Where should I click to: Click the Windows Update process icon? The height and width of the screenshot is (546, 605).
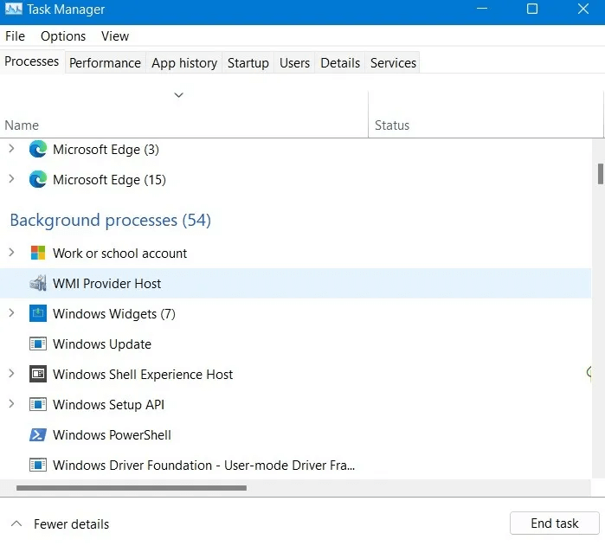38,344
